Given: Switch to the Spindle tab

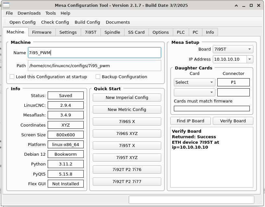Looking at the screenshot, I should coord(112,32).
